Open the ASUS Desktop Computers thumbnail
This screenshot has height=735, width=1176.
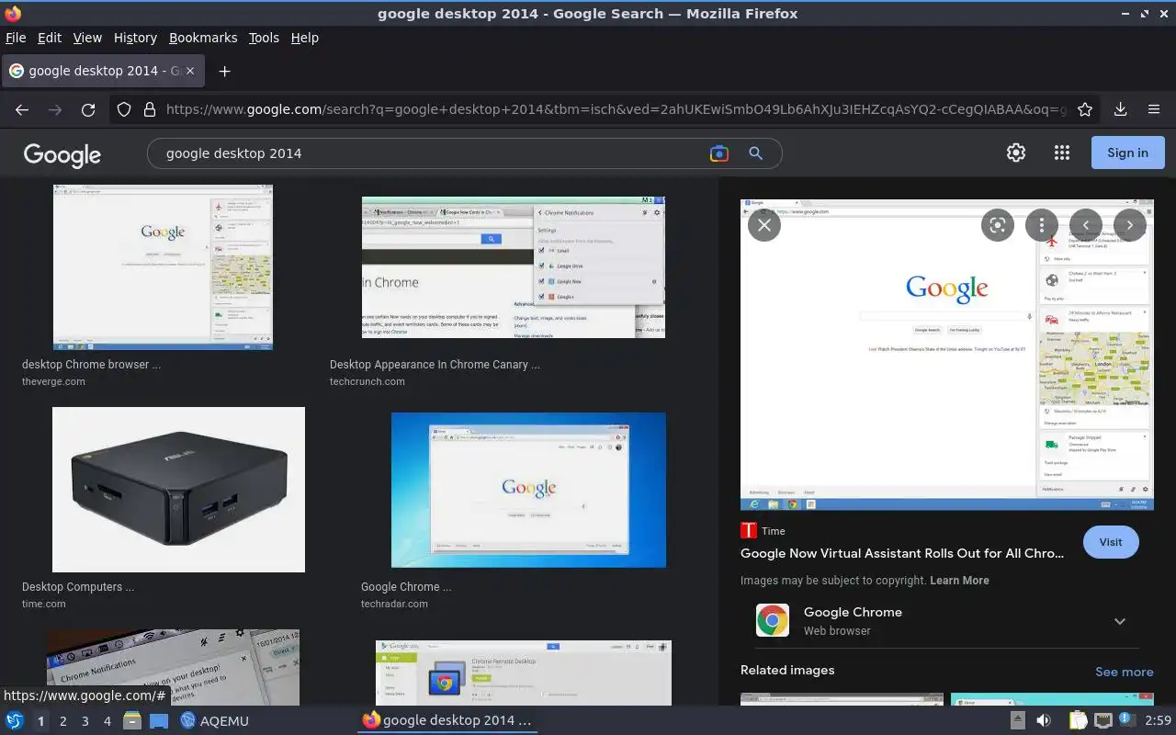click(x=178, y=490)
